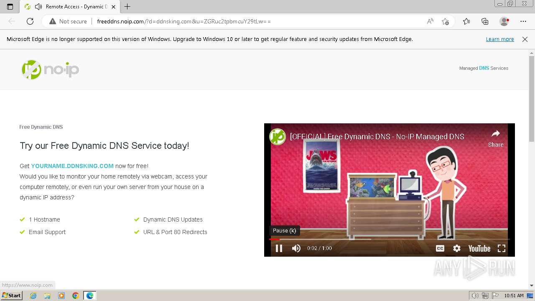Click YOURNAME.DDNSKING.COM link
The height and width of the screenshot is (301, 535).
pos(72,166)
